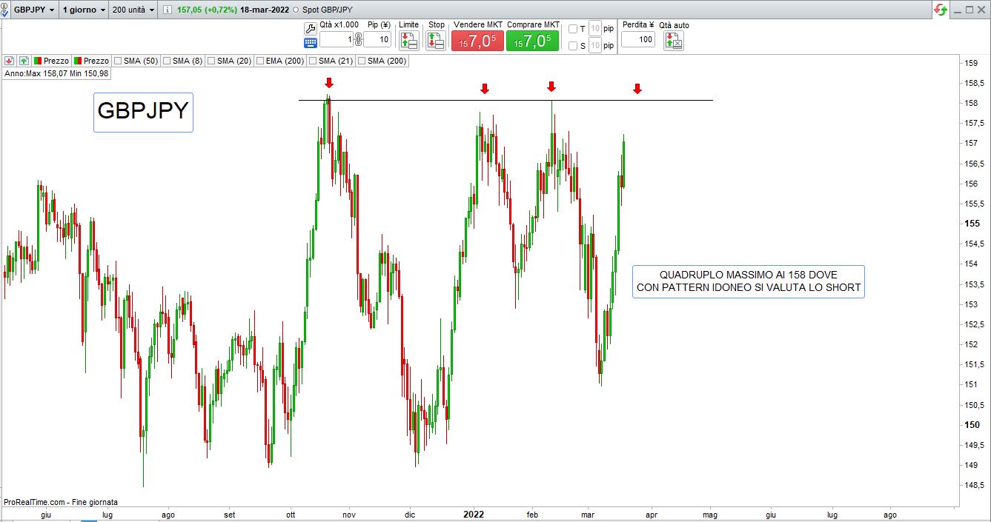Click the red Vendere MKT button

(x=477, y=41)
